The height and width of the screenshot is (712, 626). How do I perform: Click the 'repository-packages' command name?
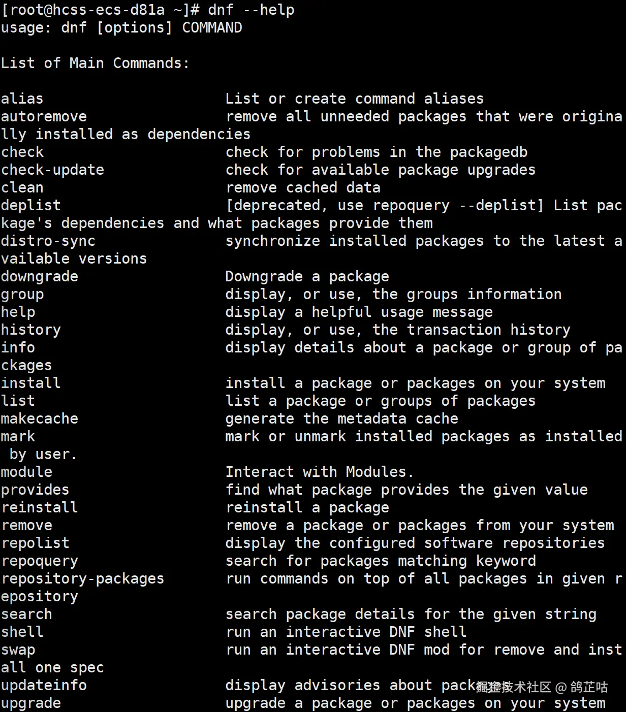(83, 578)
